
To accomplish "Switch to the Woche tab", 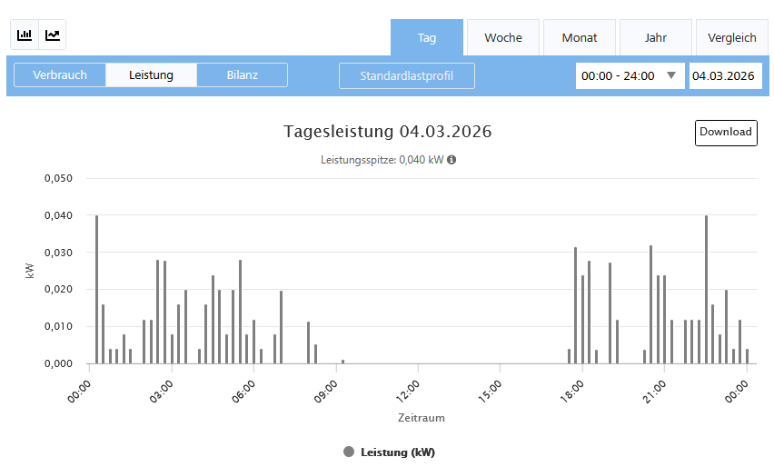I will 503,38.
